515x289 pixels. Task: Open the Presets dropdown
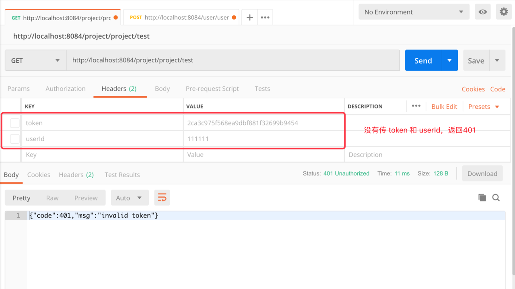tap(484, 107)
